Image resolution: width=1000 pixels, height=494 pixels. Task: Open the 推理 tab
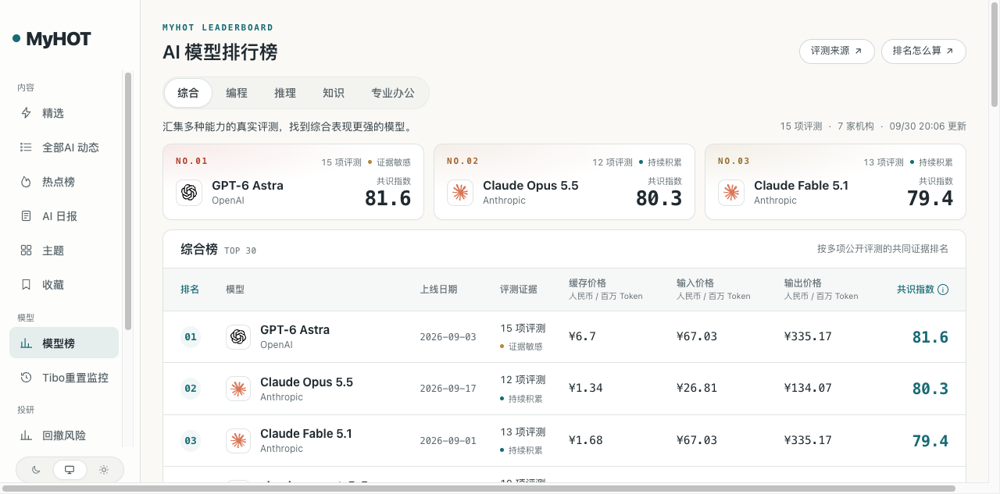285,93
